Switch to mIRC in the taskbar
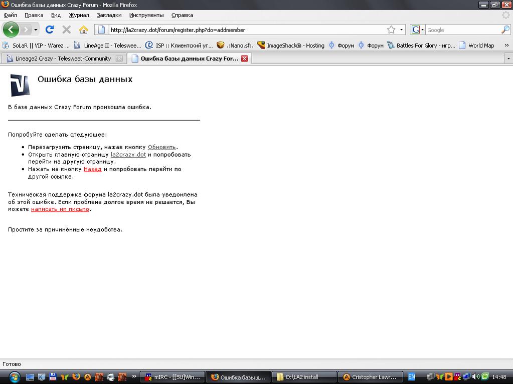513x384 pixels. point(173,377)
